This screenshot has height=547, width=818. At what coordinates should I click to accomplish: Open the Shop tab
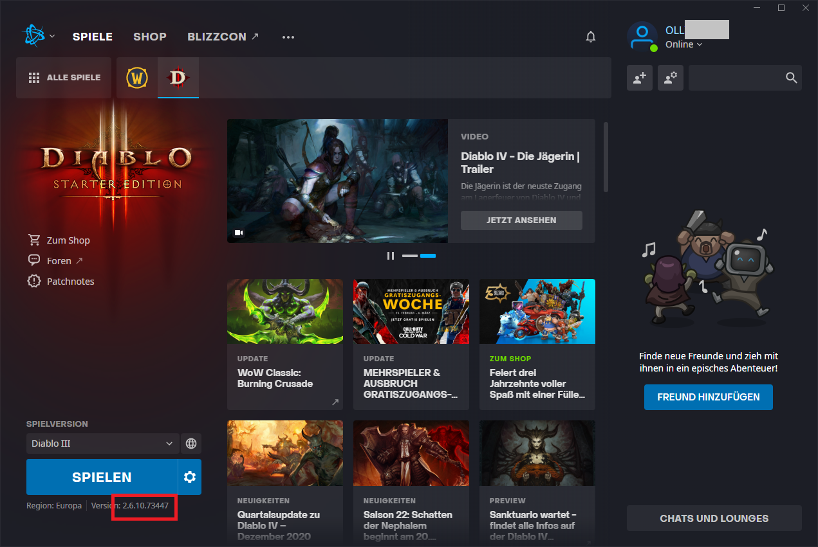point(150,37)
